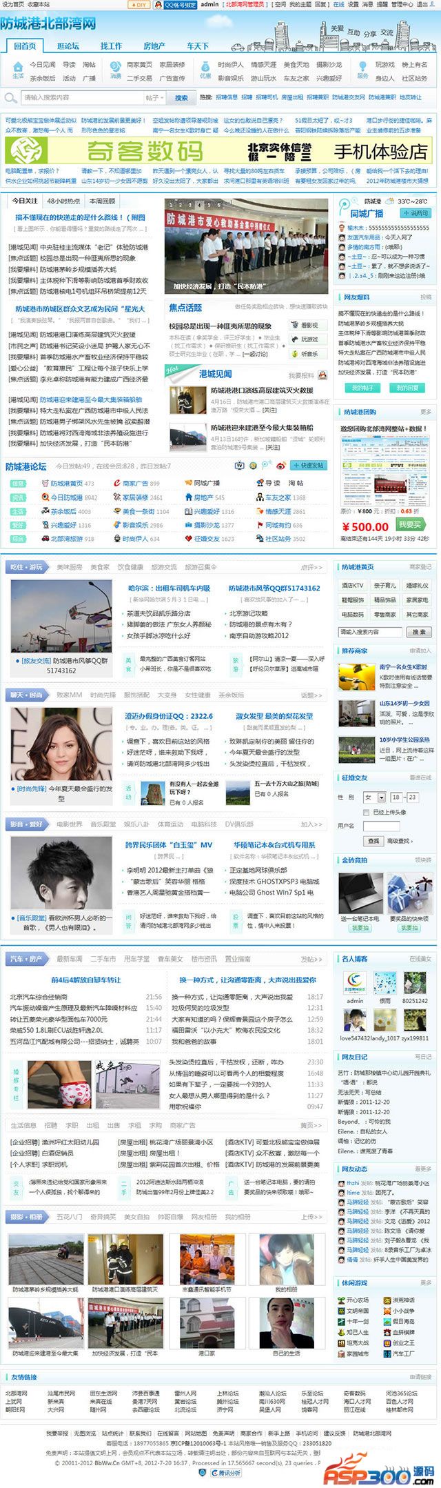Open the 酒店KTV yellow-pages category
This screenshot has height=1488, width=441.
click(353, 586)
